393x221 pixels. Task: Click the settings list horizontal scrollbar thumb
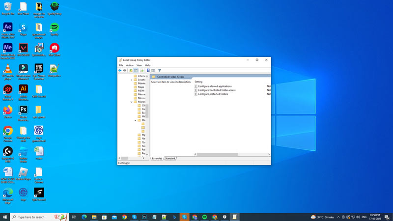(217, 154)
